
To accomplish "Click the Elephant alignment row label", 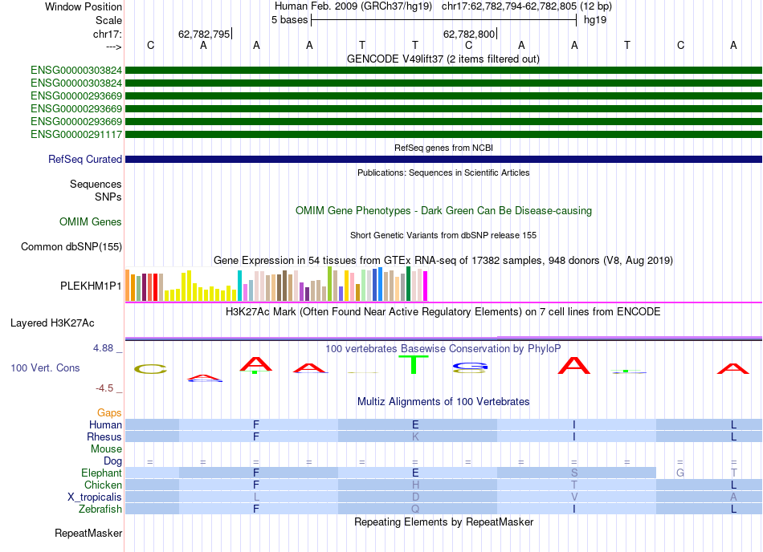I will (x=101, y=473).
